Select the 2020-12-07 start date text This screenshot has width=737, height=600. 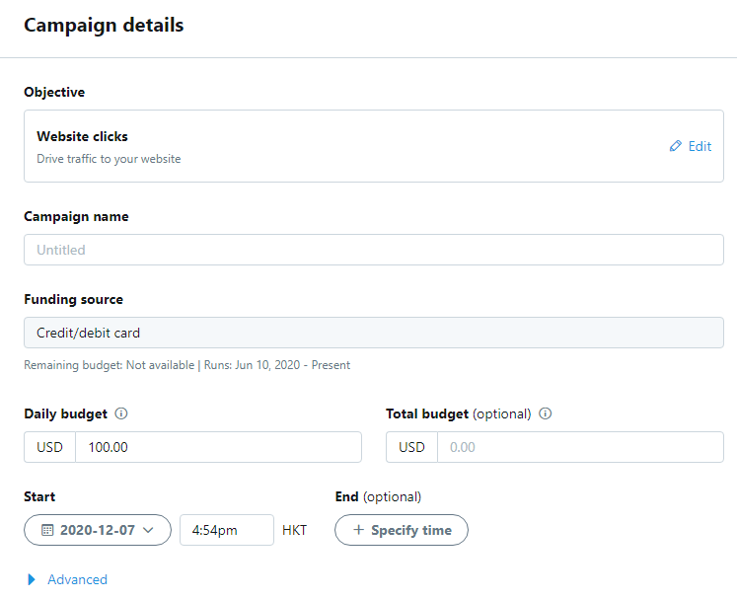(x=97, y=530)
